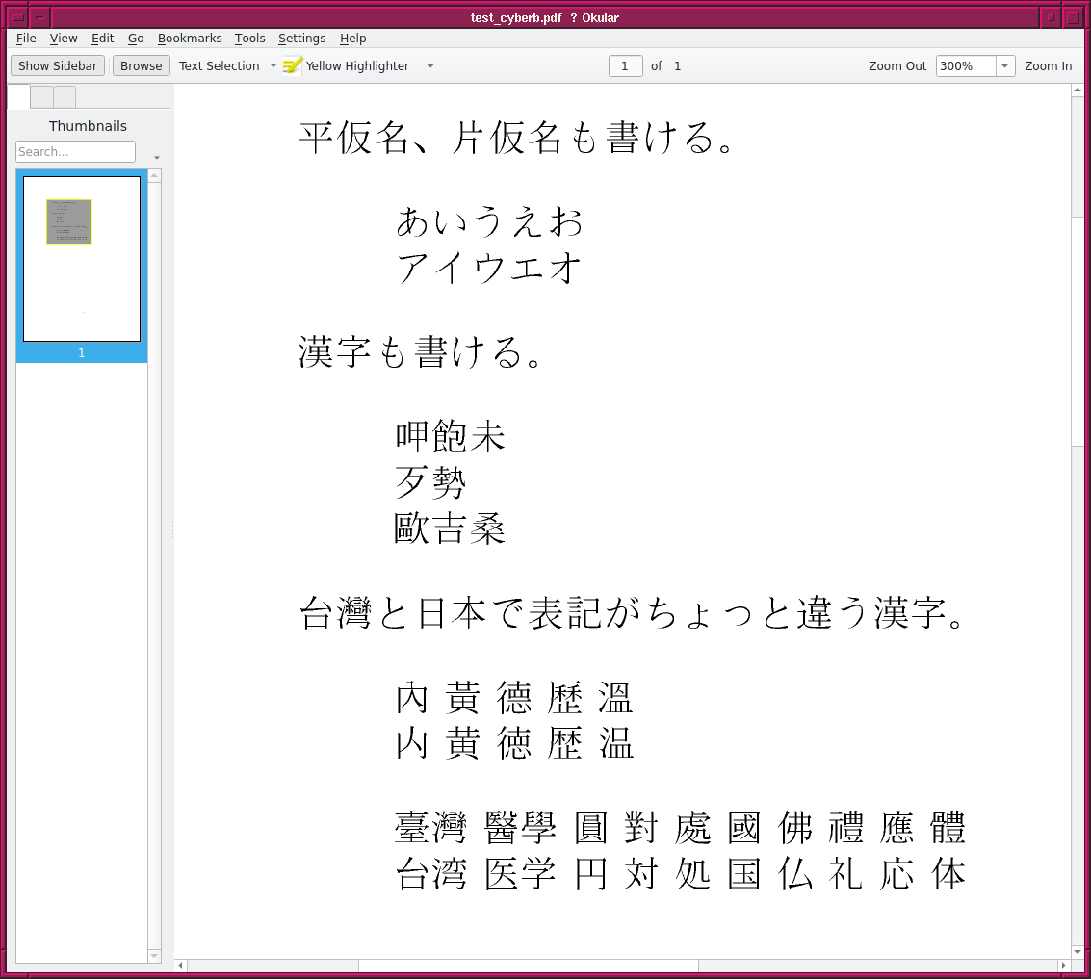Click document scroll-down arrow at bottom right
The width and height of the screenshot is (1091, 979).
pos(1078,951)
